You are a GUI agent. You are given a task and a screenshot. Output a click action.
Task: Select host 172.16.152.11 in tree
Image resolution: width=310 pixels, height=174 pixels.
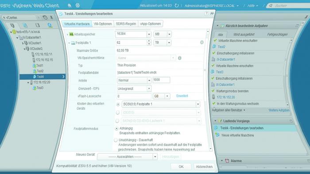(43, 54)
